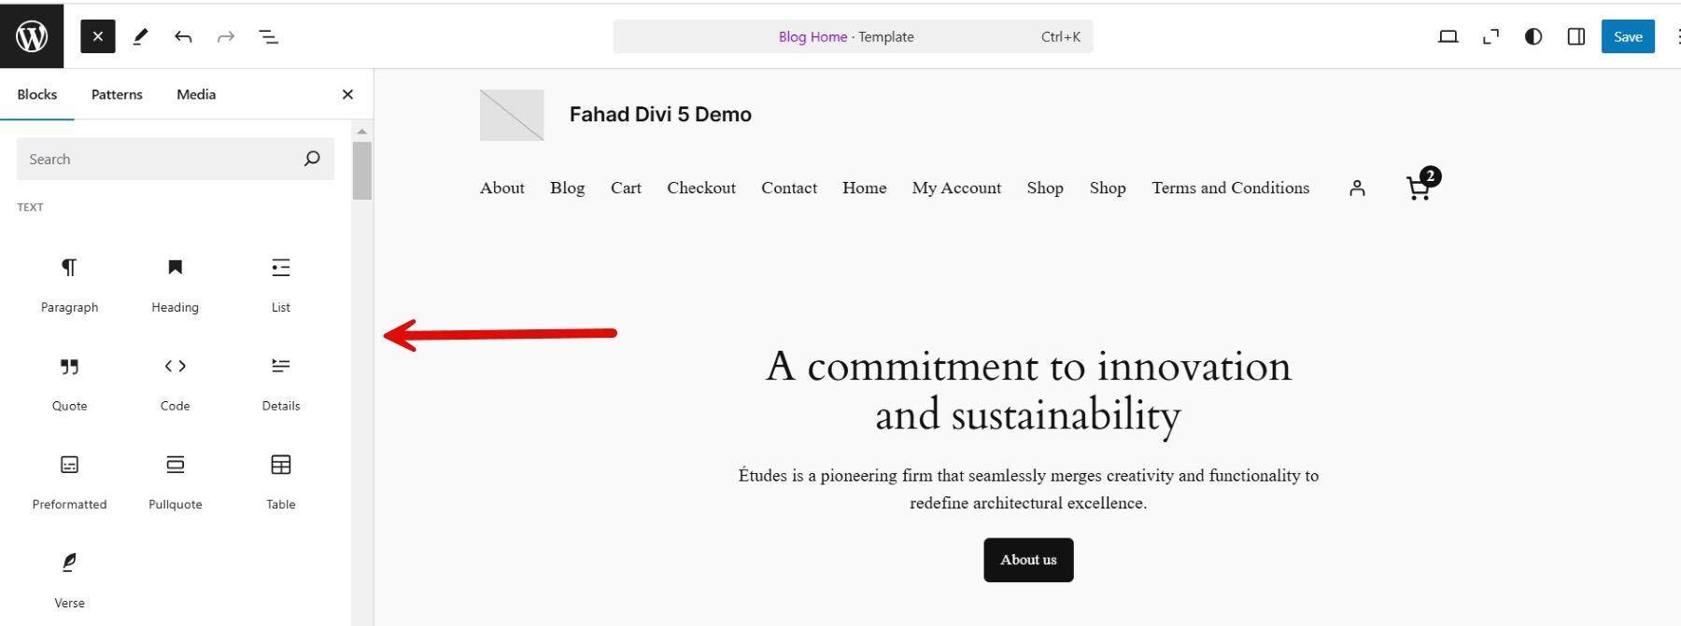Click the Undo arrow icon
The height and width of the screenshot is (626, 1681).
(x=183, y=36)
